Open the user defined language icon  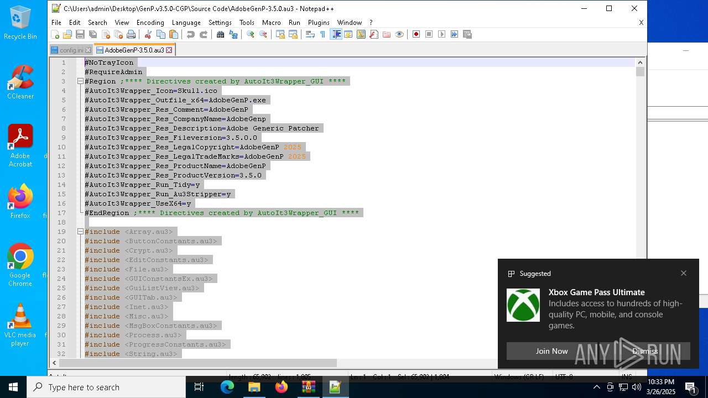click(x=348, y=34)
